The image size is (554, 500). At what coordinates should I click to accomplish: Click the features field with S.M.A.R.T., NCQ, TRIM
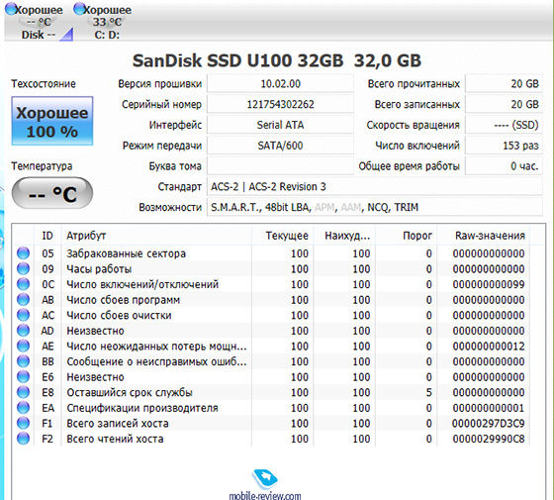tap(375, 207)
